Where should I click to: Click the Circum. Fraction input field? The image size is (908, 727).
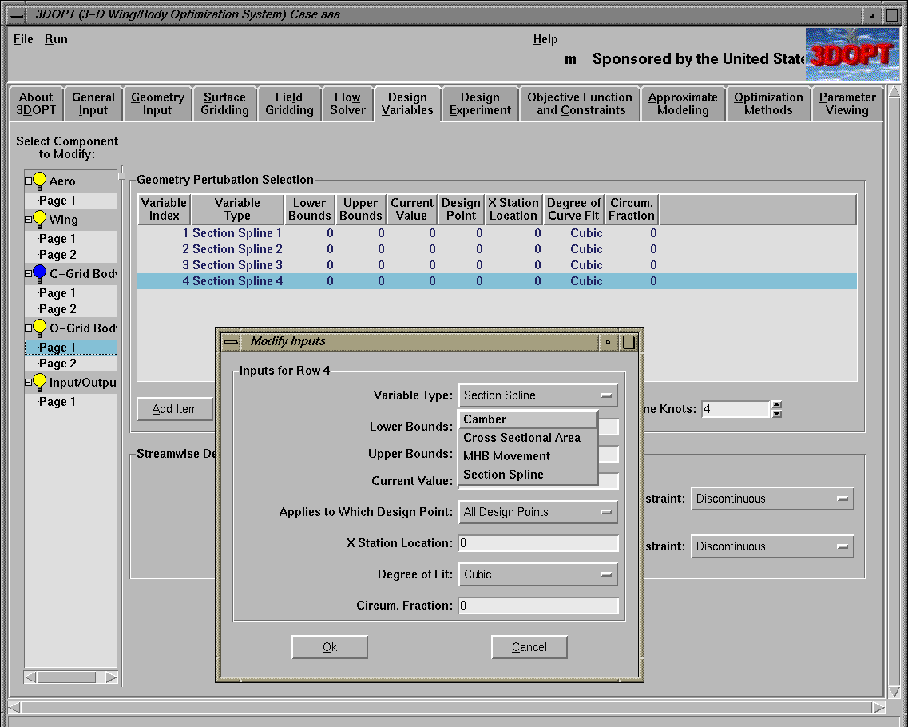click(538, 606)
